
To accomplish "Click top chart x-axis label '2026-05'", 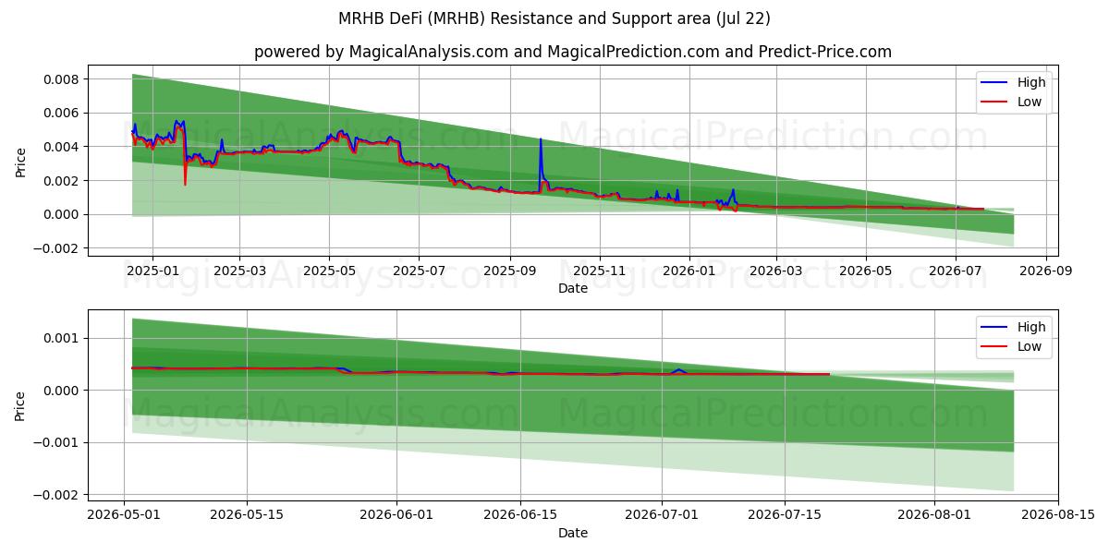I will point(866,271).
